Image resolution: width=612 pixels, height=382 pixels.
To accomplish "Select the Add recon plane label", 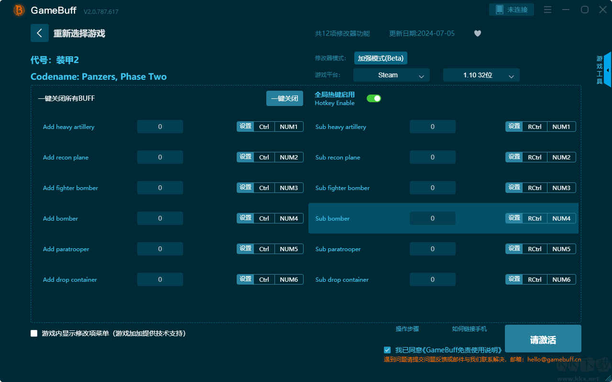I will 66,157.
